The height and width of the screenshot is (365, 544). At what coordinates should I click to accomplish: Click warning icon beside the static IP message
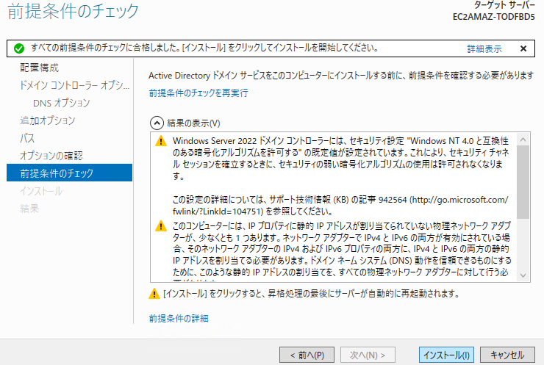pyautogui.click(x=161, y=226)
